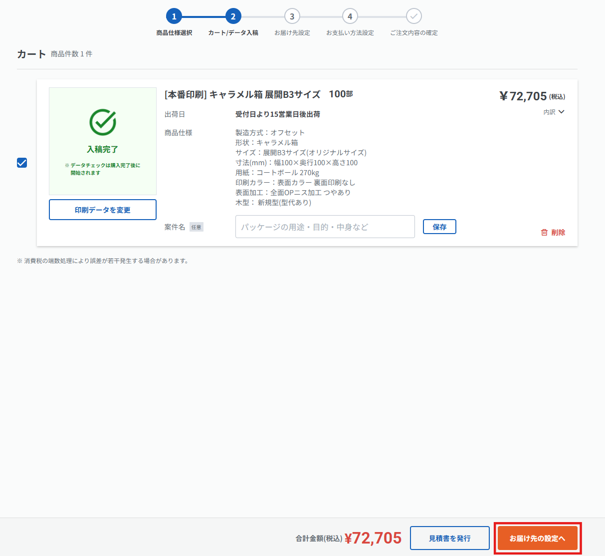Uncheck the cart item checkbox

coord(22,163)
